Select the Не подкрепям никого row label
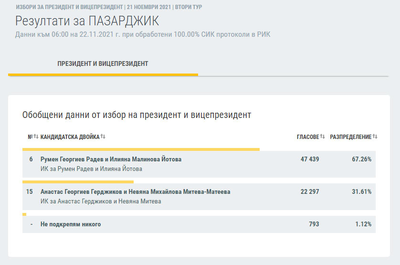 (71, 224)
